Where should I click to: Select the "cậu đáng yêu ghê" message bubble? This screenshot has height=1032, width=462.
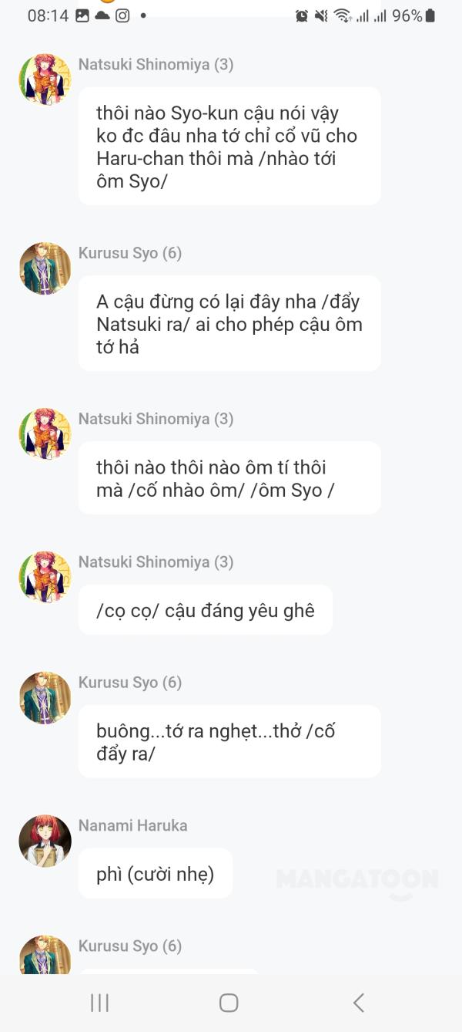tap(205, 610)
